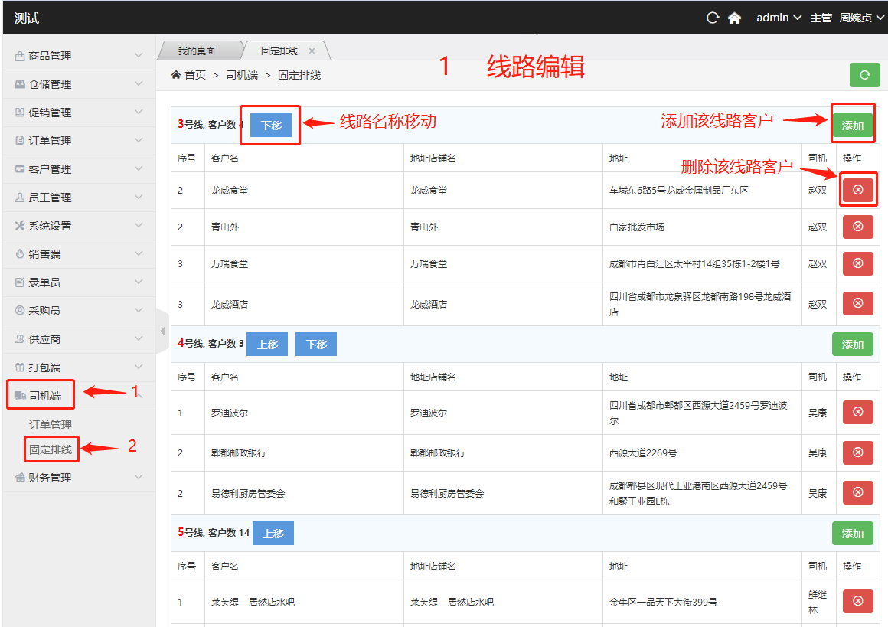The width and height of the screenshot is (888, 627).
Task: Switch to the 我的桌面 tab
Action: pyautogui.click(x=197, y=51)
